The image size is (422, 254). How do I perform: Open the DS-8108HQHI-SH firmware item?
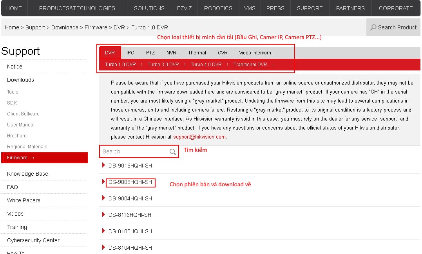[130, 231]
